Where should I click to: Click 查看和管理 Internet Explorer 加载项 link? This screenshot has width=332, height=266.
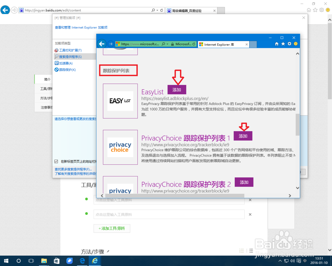(81, 27)
